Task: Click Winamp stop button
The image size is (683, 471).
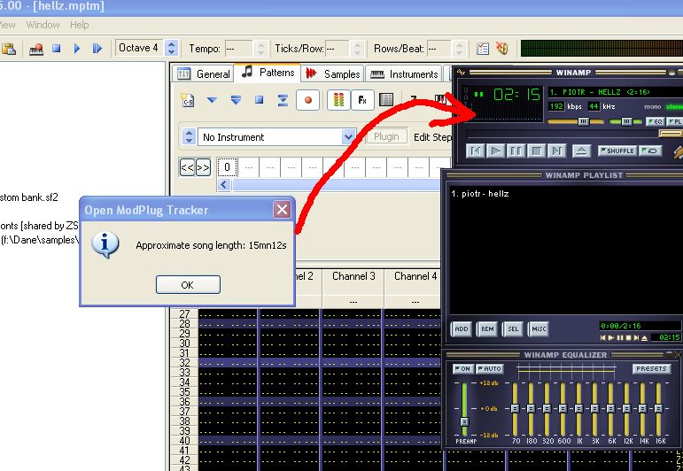Action: click(x=536, y=151)
